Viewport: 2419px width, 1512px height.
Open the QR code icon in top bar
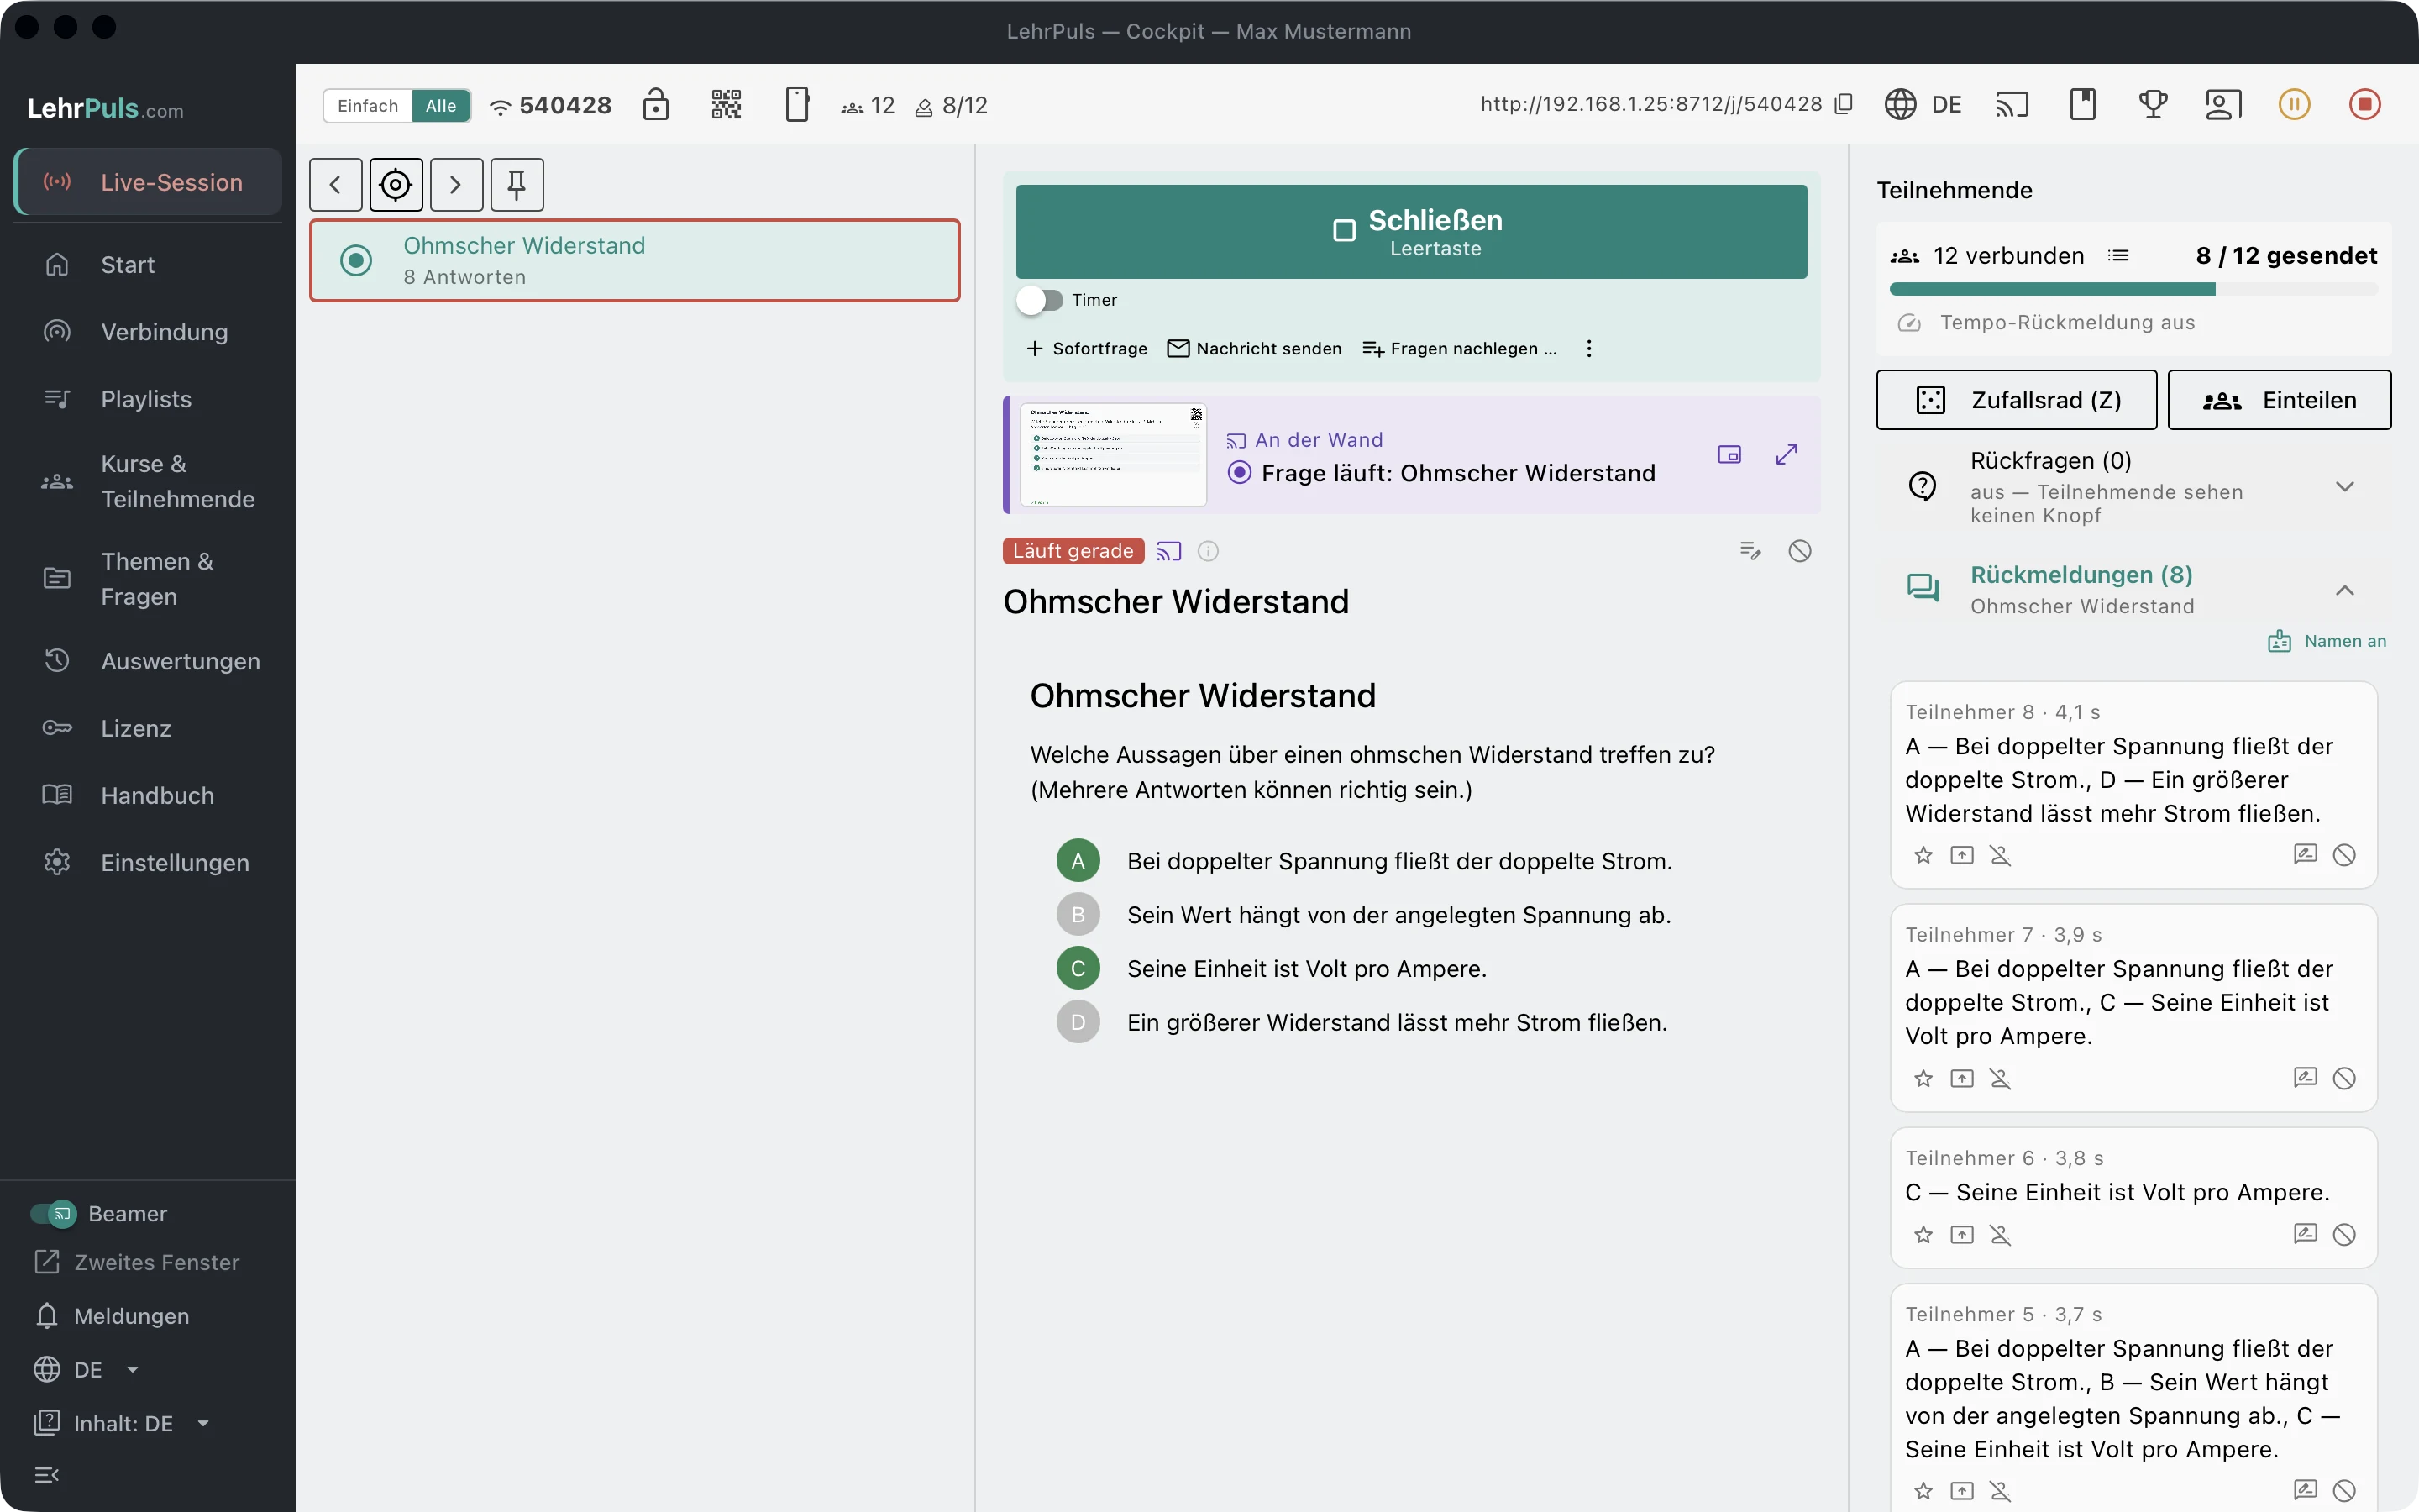[726, 104]
